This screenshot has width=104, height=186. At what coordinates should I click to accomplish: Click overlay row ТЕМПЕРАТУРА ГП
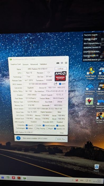[x=91, y=56]
